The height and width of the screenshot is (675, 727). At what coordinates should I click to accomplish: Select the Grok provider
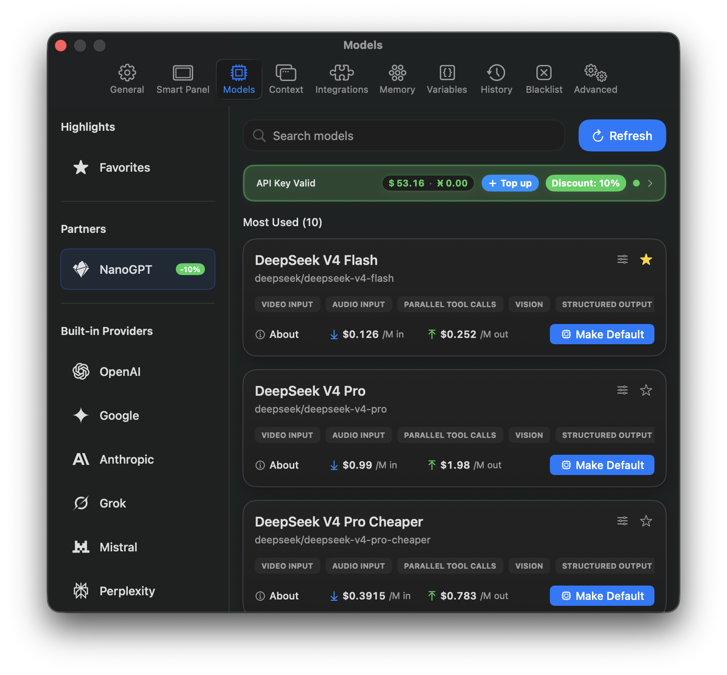pyautogui.click(x=138, y=503)
